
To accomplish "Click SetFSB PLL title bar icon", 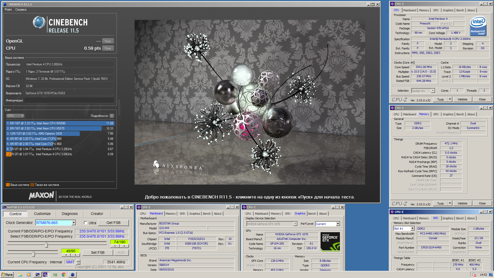I will tap(4, 207).
